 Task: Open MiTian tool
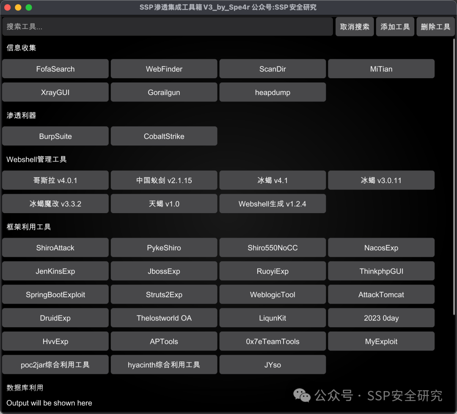[x=381, y=69]
